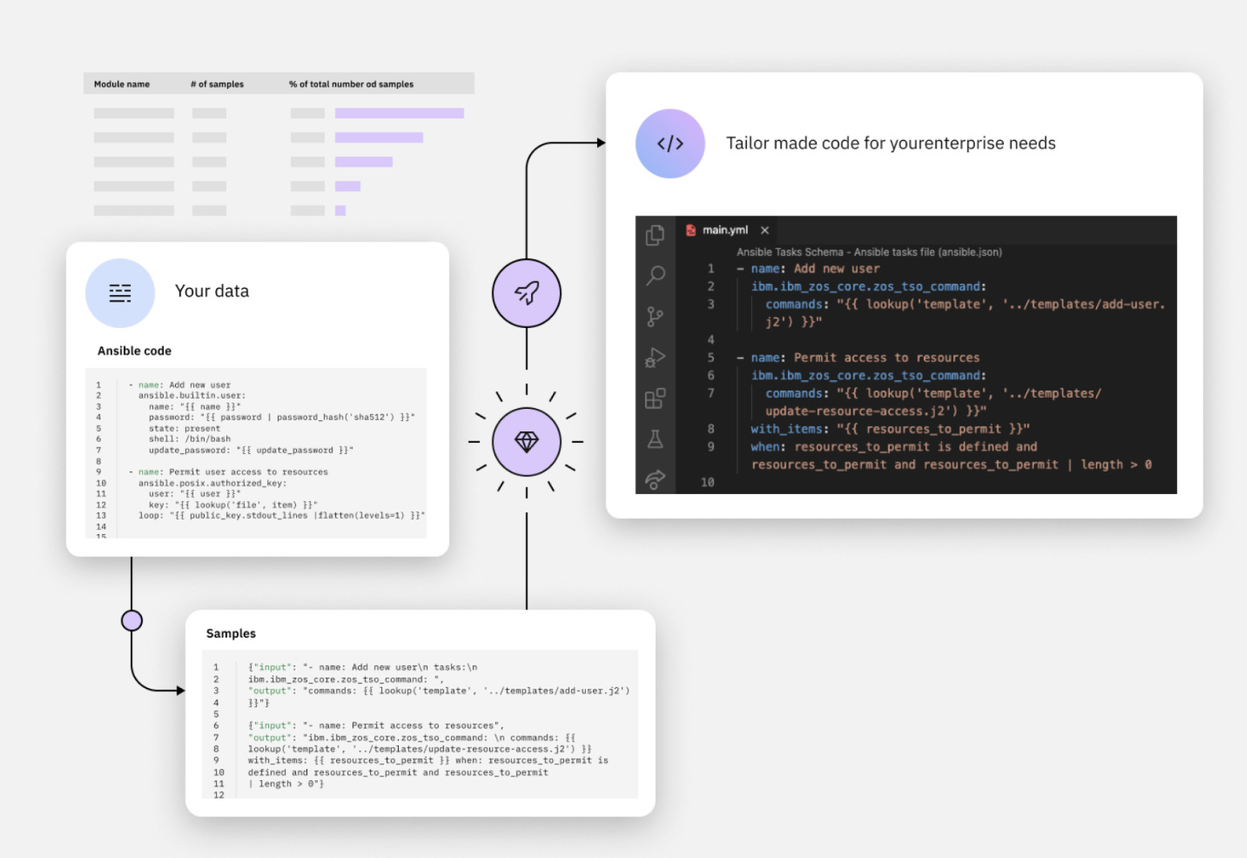
Task: Click the 'Your data' heading
Action: (212, 291)
